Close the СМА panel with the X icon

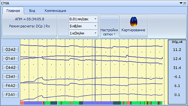coord(185,3)
